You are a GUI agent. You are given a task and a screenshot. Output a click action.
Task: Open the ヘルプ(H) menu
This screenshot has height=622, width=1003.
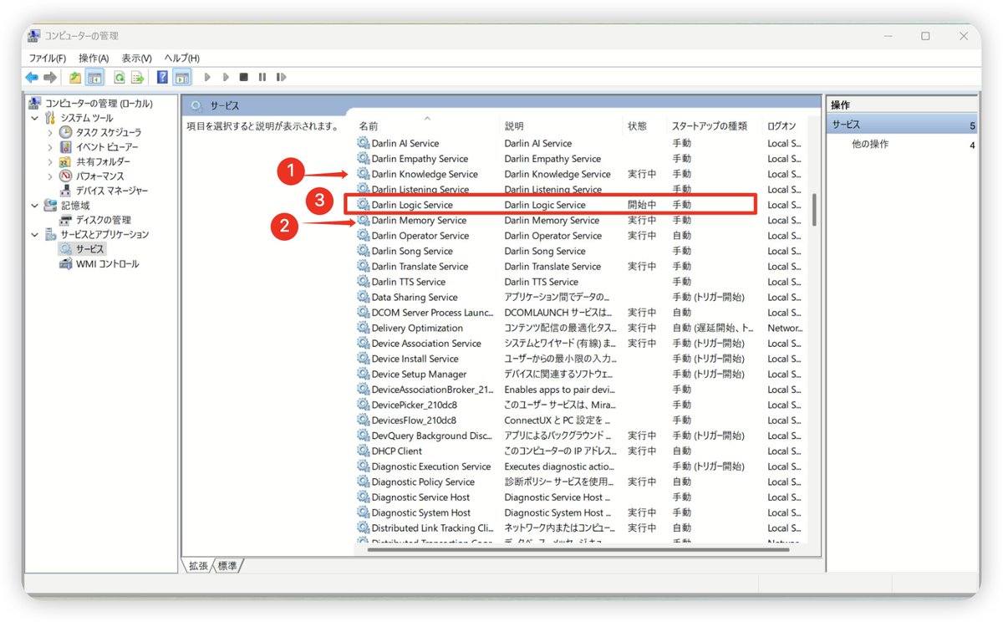[x=181, y=58]
